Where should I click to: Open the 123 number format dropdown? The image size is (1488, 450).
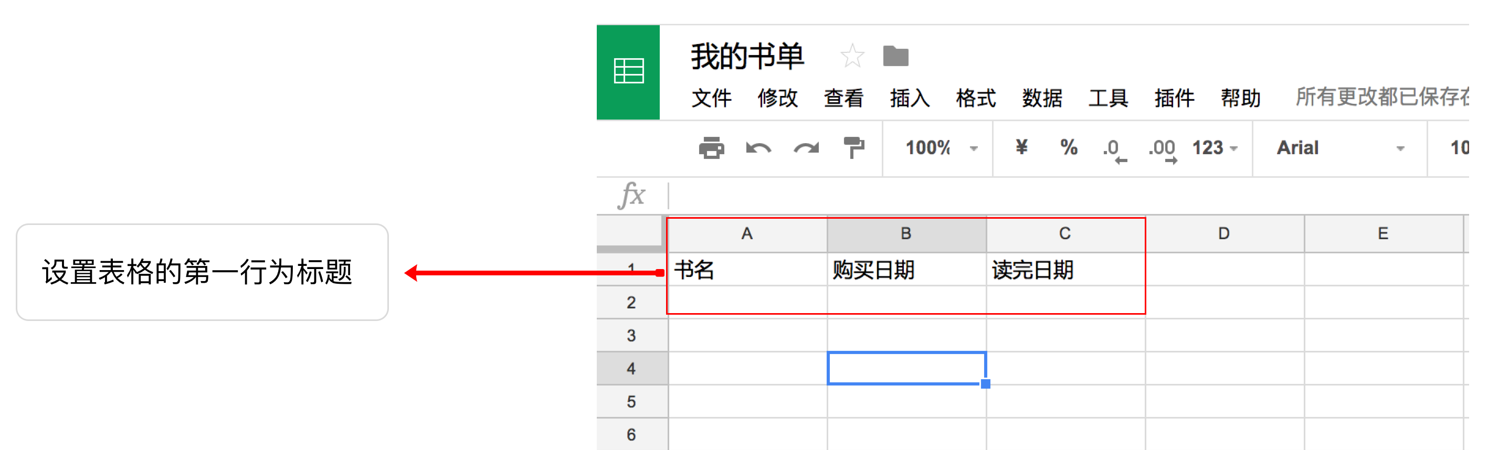(x=1215, y=148)
